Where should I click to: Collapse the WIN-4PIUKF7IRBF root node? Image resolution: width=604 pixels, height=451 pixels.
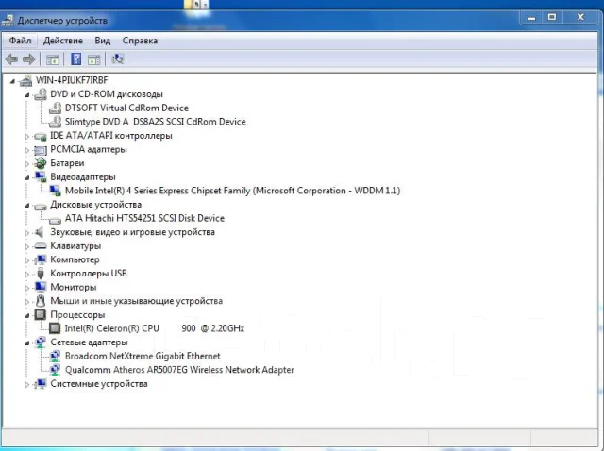(12, 81)
